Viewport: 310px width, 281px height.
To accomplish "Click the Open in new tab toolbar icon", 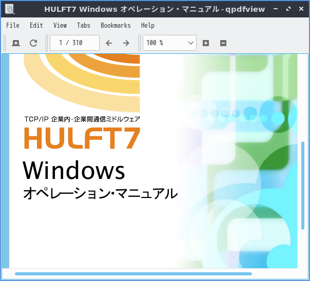I will (x=16, y=43).
